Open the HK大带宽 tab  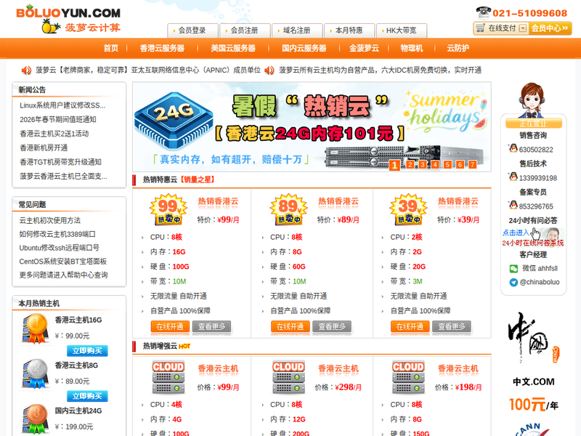coord(402,31)
